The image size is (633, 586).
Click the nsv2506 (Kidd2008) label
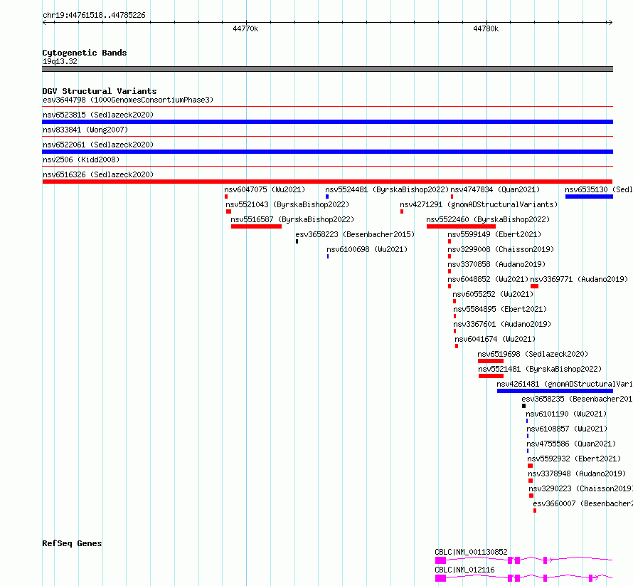81,159
